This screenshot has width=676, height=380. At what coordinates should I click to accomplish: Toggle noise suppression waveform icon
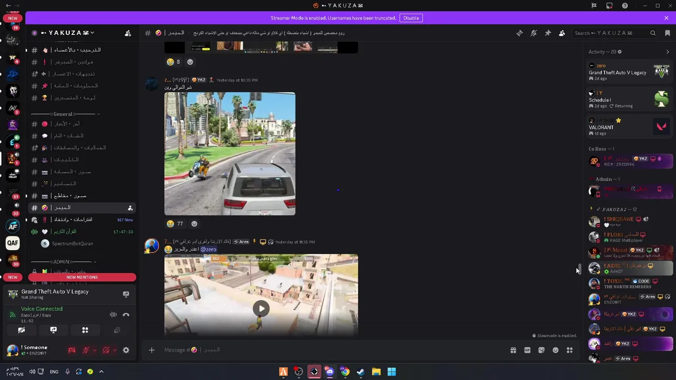(x=113, y=315)
